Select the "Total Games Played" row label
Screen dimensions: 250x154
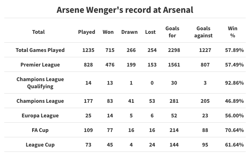[x=40, y=50]
